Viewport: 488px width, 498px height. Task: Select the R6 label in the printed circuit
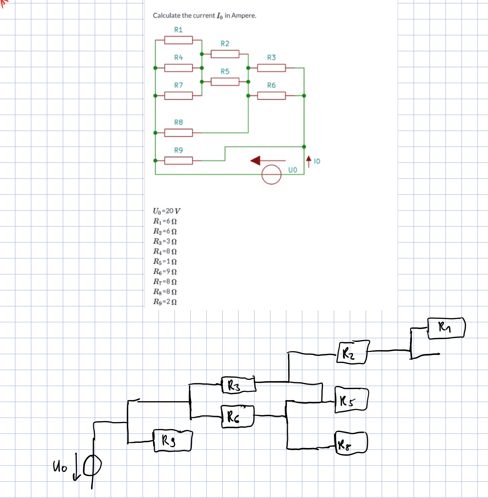272,85
